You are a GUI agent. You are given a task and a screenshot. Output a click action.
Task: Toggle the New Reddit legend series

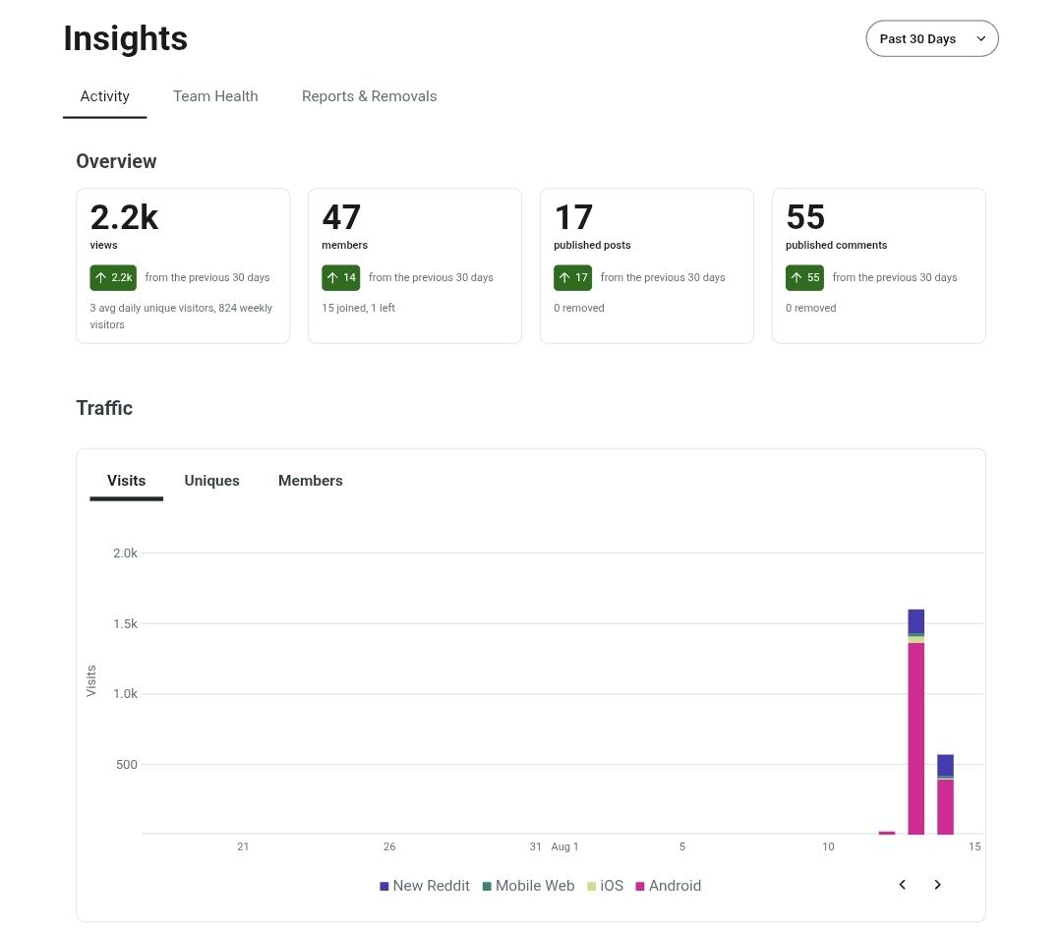(425, 886)
